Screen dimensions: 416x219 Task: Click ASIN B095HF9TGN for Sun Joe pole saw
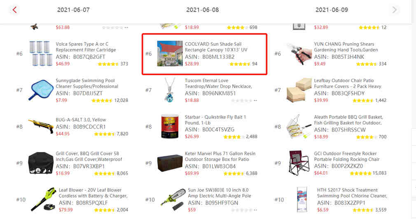213,203
